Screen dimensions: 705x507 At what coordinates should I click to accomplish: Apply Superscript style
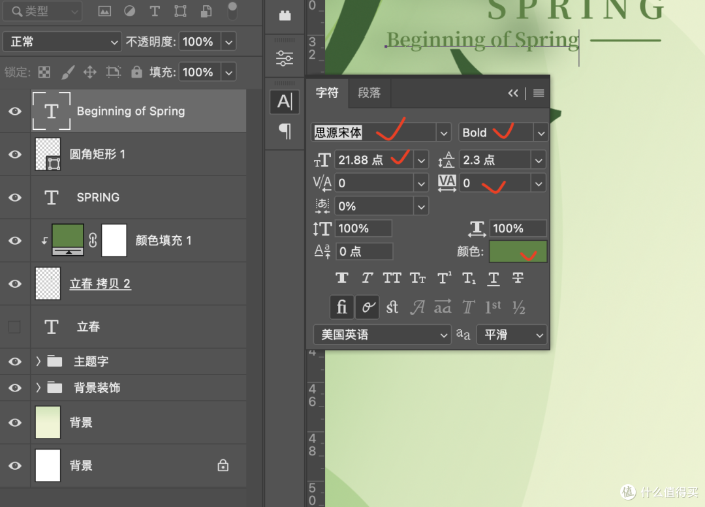click(445, 278)
